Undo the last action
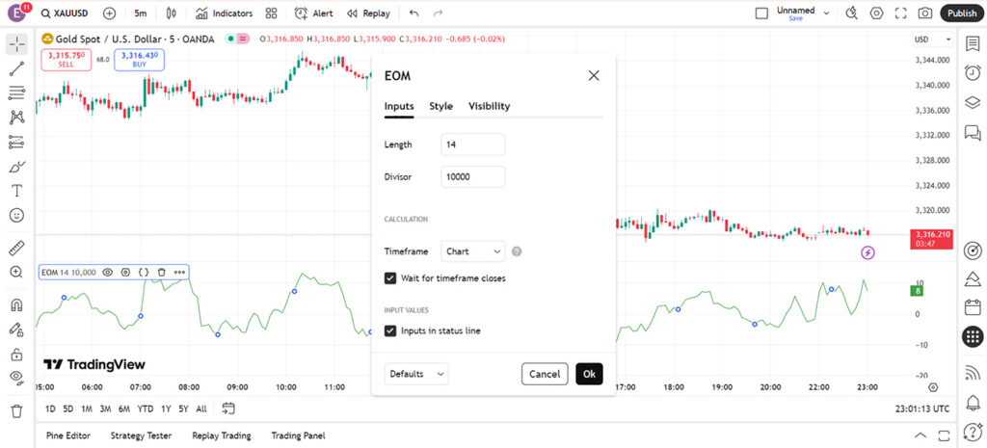 pyautogui.click(x=413, y=13)
